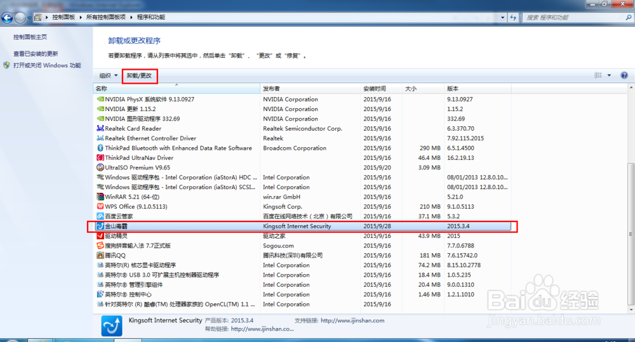Open 查看已安装的更新 link
This screenshot has height=342, width=635.
(x=36, y=54)
